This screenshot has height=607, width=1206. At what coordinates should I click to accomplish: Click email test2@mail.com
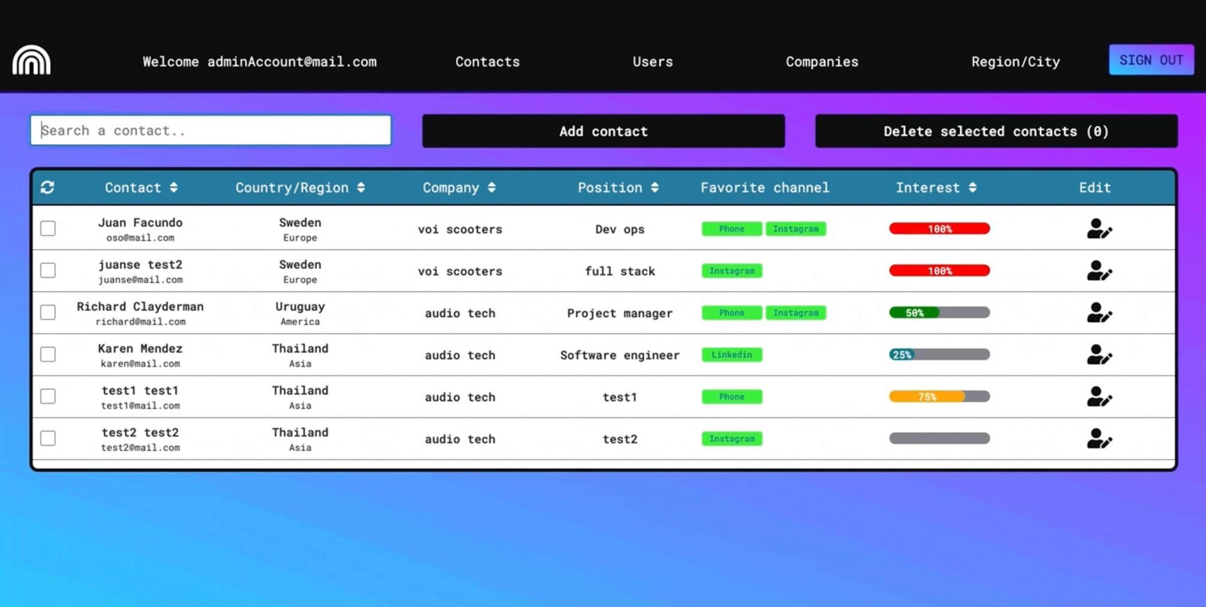pos(140,447)
